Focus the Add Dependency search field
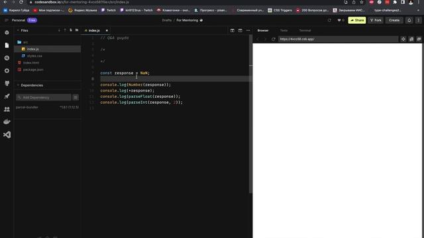Image resolution: width=424 pixels, height=238 pixels. (x=44, y=97)
